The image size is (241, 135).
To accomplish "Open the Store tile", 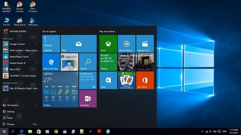I will point(108,80).
